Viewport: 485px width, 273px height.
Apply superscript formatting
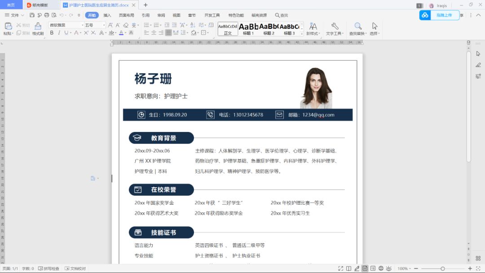pos(86,33)
